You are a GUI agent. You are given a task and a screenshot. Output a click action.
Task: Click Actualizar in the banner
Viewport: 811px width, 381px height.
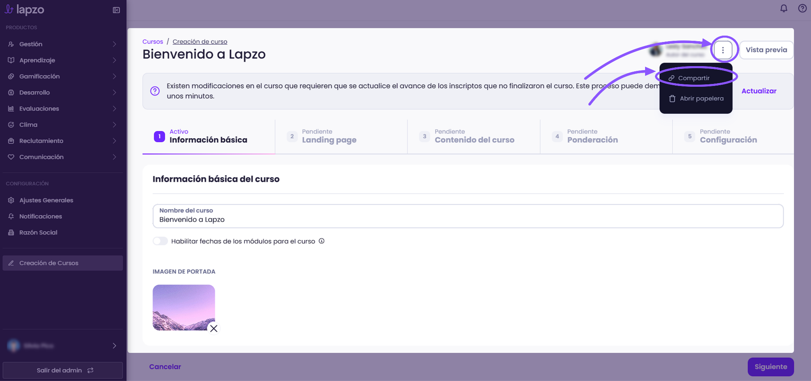[759, 91]
